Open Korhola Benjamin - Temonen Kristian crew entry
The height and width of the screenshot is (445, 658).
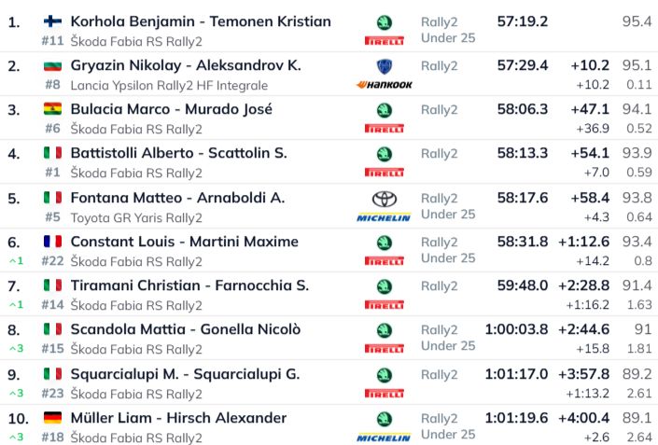(201, 21)
